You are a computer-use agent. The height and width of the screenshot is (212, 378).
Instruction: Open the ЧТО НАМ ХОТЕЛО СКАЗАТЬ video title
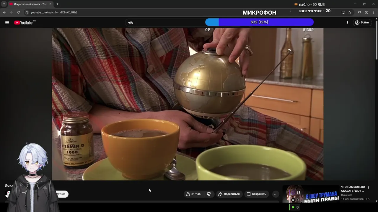(353, 189)
